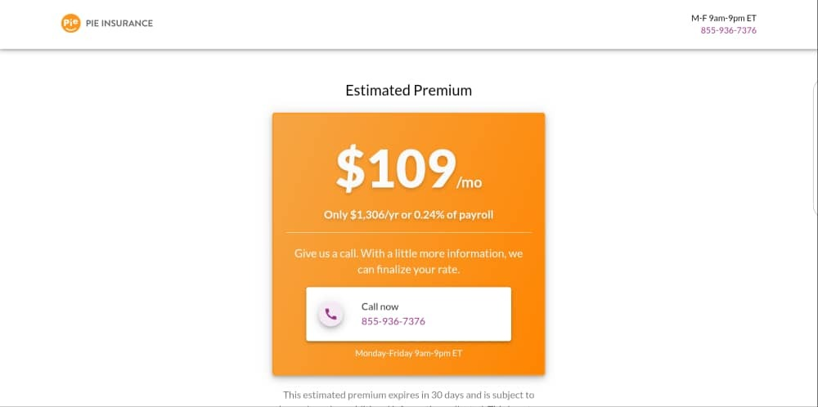Click the Pie orange circle logo
This screenshot has height=407, width=818.
[x=70, y=23]
